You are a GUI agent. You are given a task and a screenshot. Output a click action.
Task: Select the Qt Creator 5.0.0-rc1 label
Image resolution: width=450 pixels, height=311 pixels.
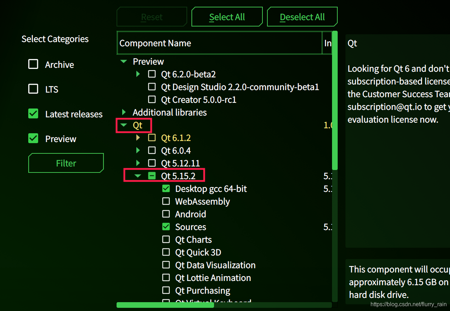[199, 100]
